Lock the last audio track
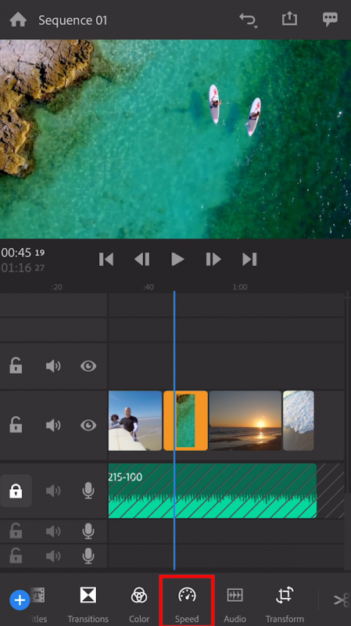Screen dimensions: 351x626 16,556
